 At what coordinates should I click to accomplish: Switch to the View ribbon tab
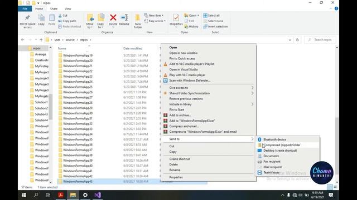68,9
